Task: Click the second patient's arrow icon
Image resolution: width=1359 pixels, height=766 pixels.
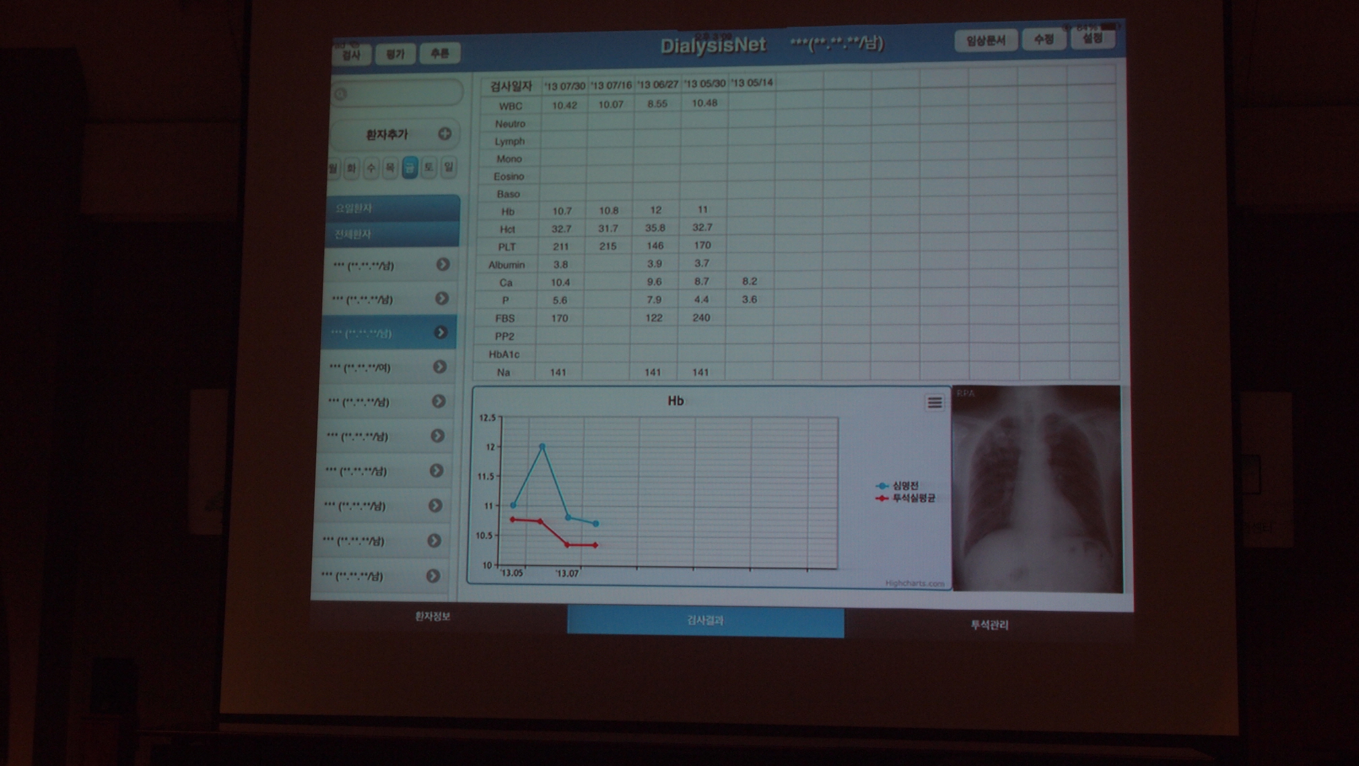Action: [x=442, y=298]
